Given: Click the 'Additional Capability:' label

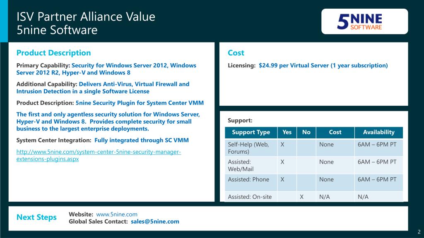Looking at the screenshot, I should (47, 84).
